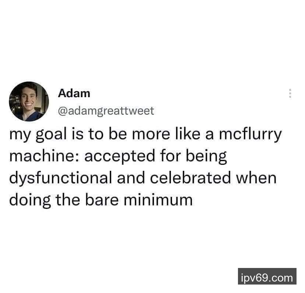
Task: Click the word more in the tweet
Action: (x=151, y=134)
